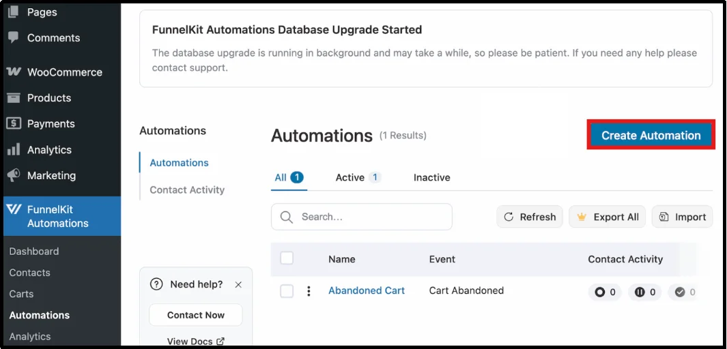Open Automations in the WordPress submenu

click(40, 315)
